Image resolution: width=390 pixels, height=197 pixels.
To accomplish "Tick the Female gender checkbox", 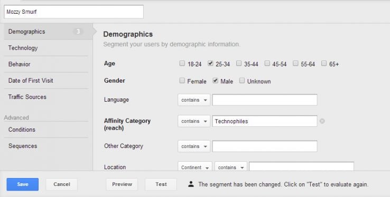I will (x=182, y=81).
